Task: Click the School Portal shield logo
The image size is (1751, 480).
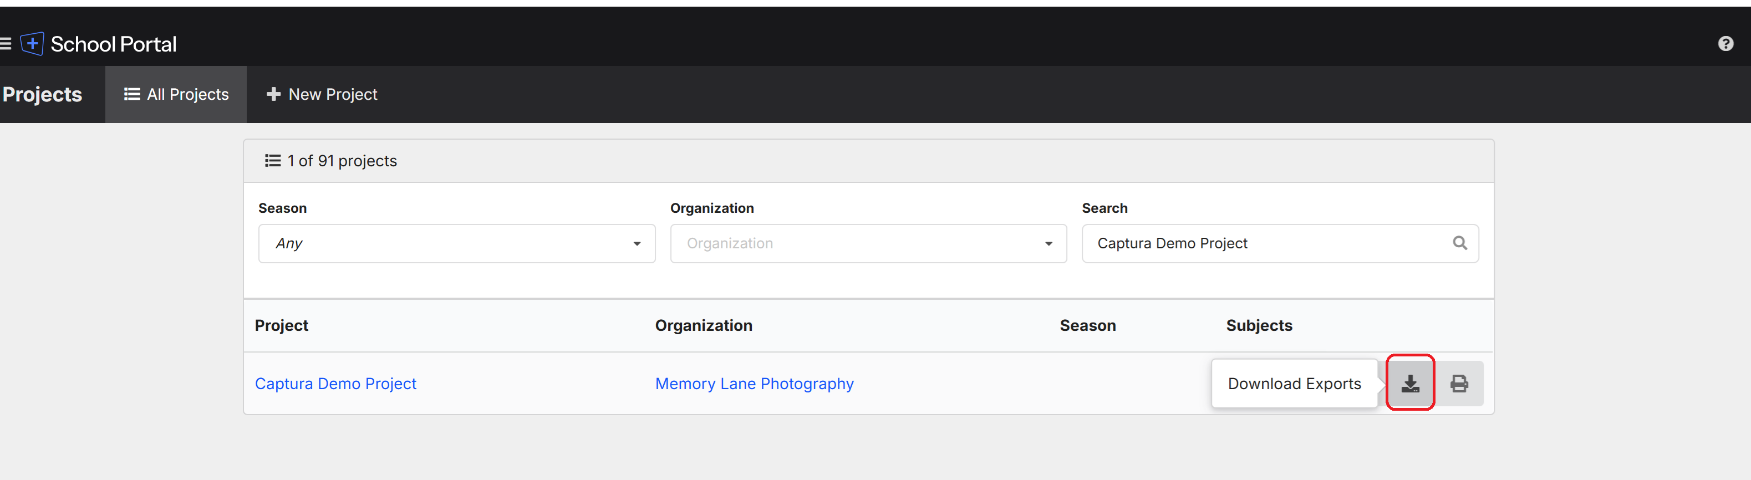Action: point(32,44)
